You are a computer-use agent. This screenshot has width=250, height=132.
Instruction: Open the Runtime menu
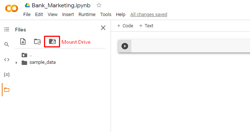tap(87, 15)
